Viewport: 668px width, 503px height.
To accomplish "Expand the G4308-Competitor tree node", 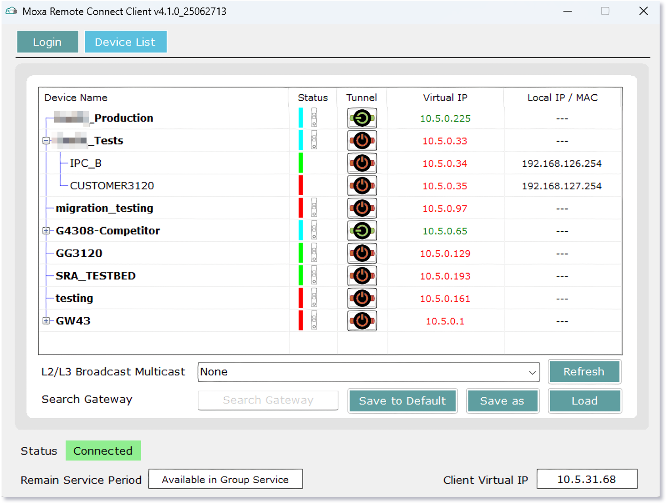I will (46, 231).
